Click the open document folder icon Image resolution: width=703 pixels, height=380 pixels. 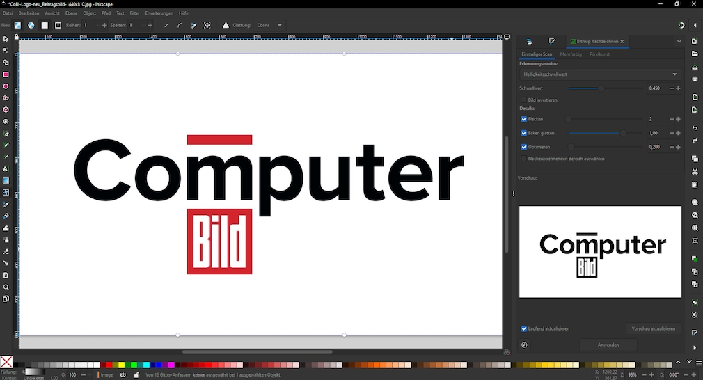[695, 54]
